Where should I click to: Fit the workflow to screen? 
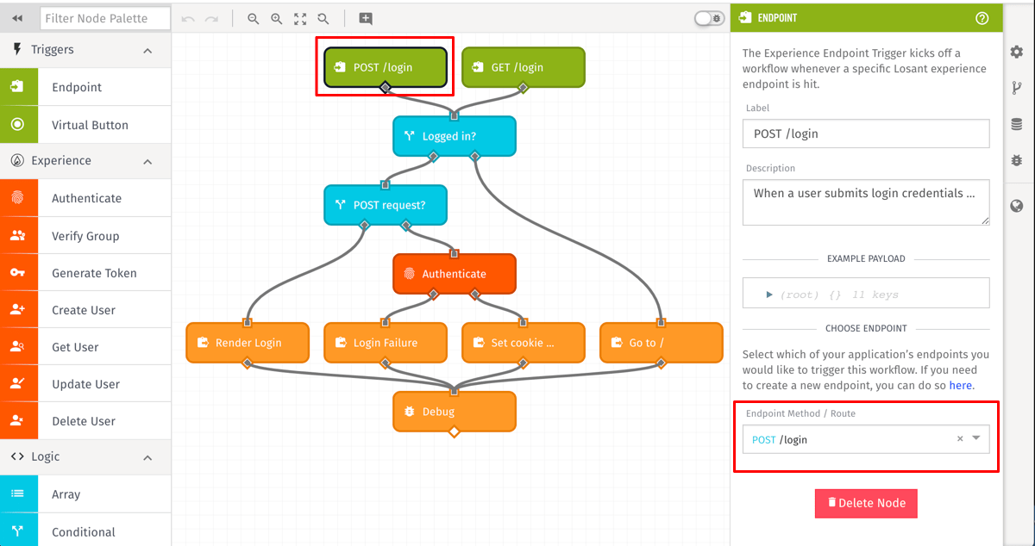click(300, 18)
